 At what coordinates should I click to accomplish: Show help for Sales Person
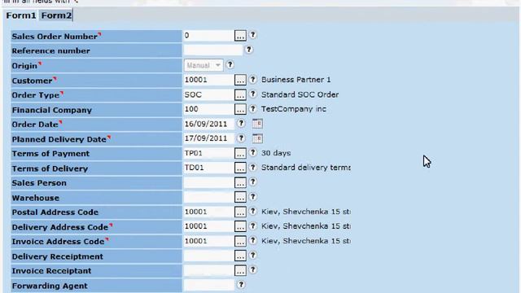click(253, 181)
